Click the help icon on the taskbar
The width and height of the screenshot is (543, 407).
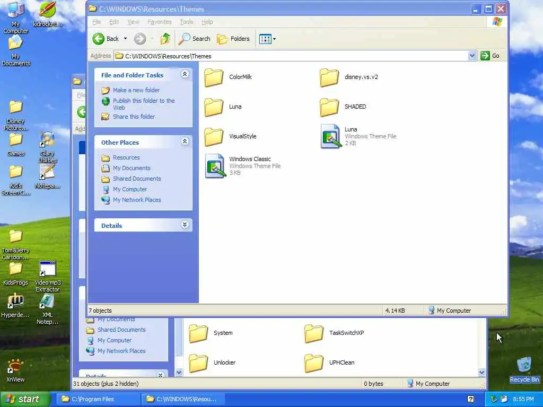click(x=470, y=399)
